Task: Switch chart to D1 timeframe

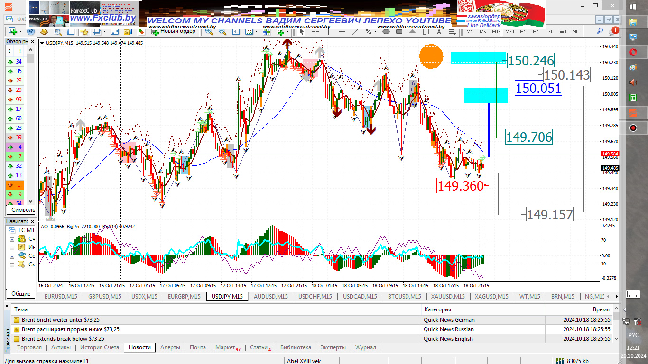Action: click(549, 32)
